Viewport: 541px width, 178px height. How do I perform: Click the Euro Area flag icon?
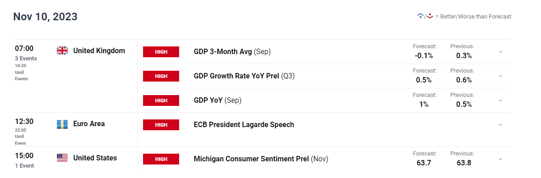click(x=62, y=124)
